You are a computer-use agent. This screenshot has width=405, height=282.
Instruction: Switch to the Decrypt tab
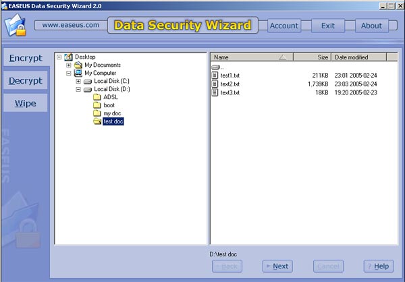(x=26, y=80)
